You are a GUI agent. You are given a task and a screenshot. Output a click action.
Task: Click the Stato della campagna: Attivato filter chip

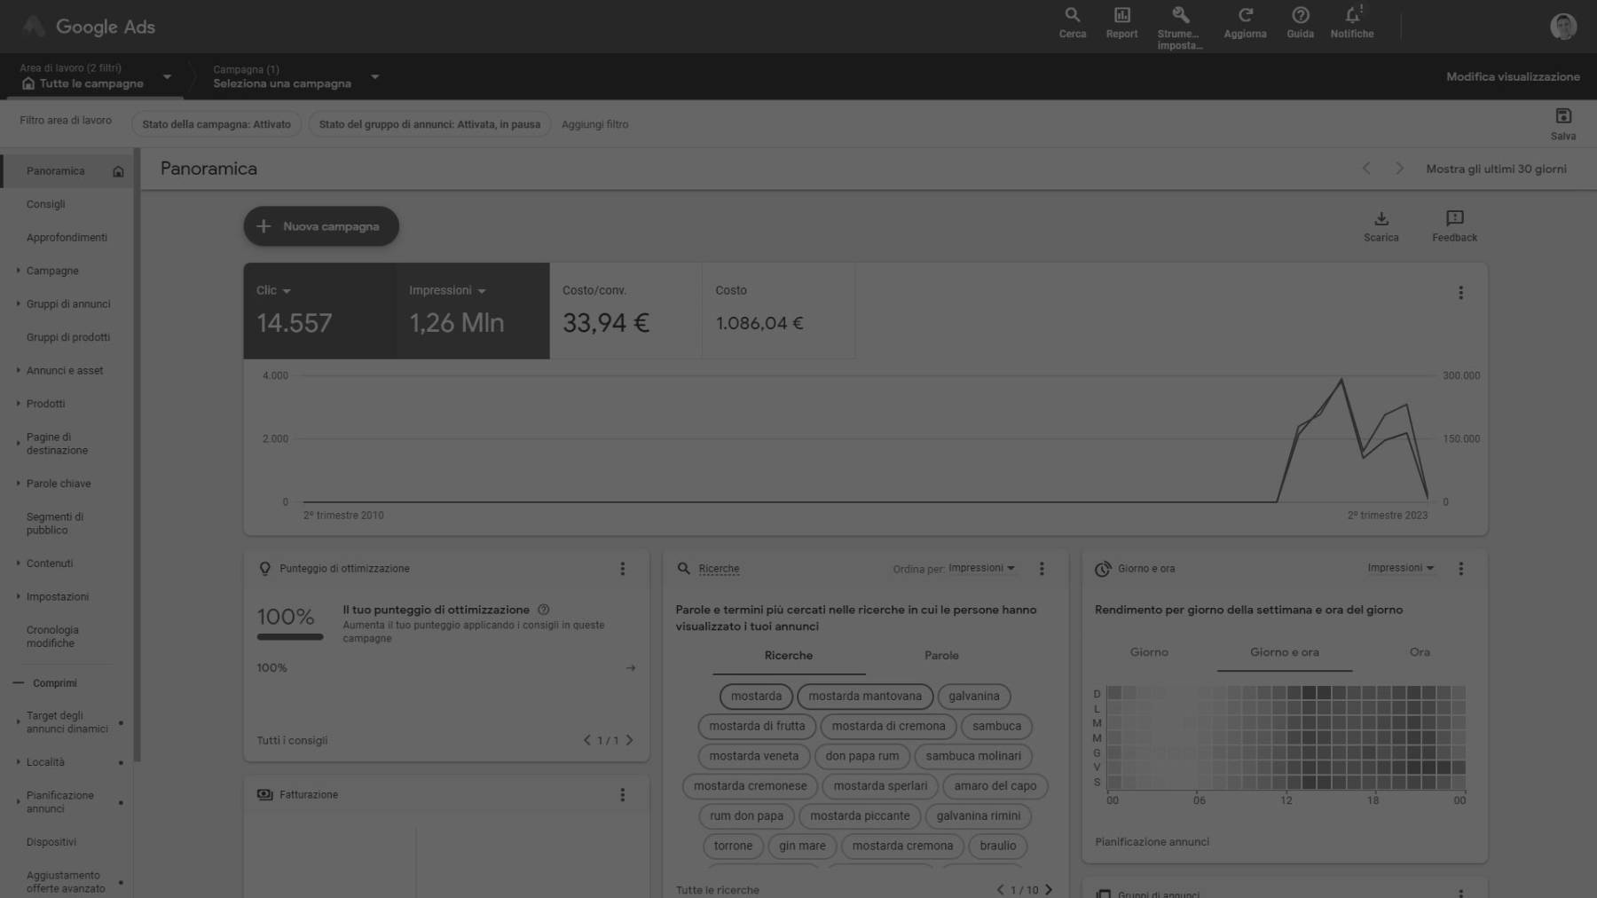click(216, 124)
